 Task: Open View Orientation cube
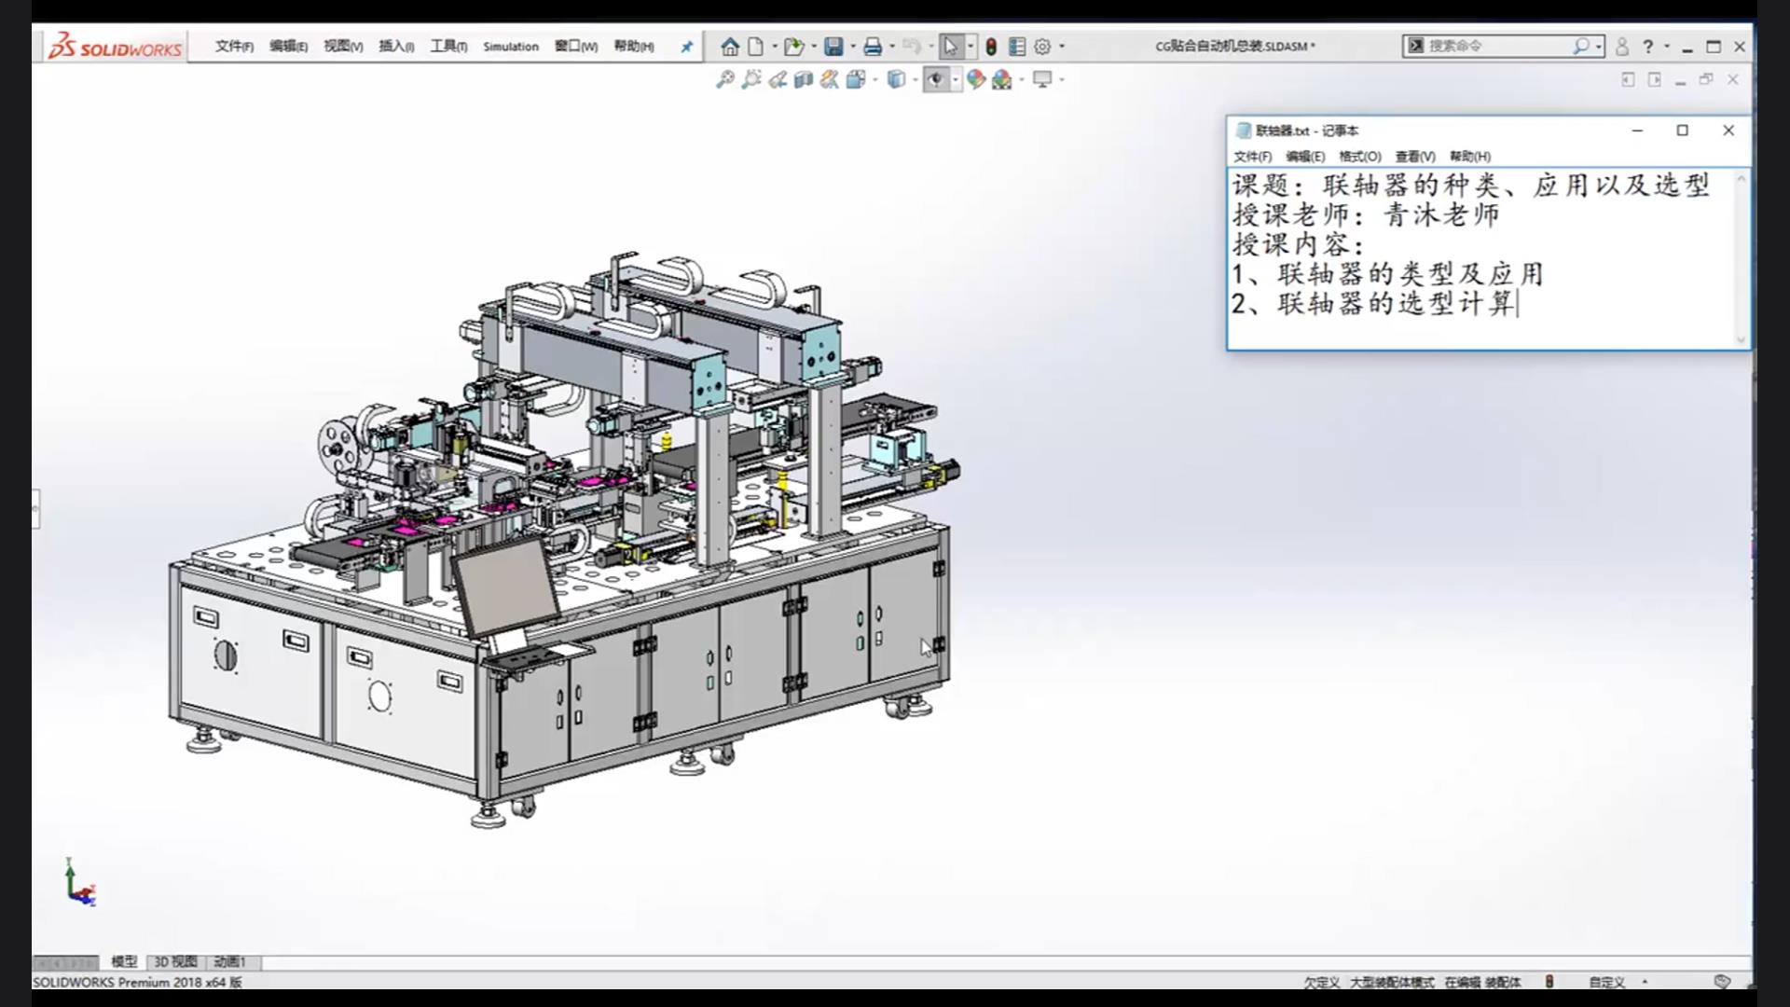pyautogui.click(x=855, y=79)
